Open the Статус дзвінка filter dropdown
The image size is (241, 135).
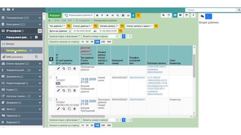(82, 26)
